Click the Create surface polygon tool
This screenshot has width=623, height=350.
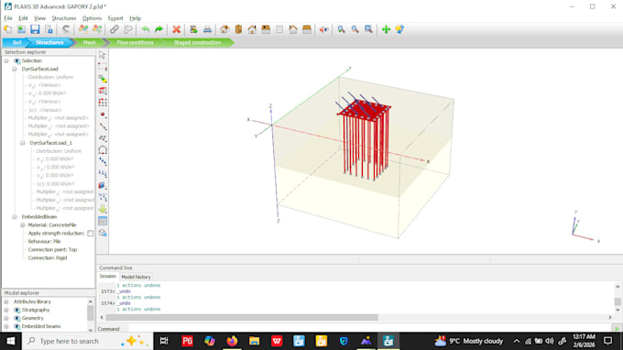click(x=103, y=138)
